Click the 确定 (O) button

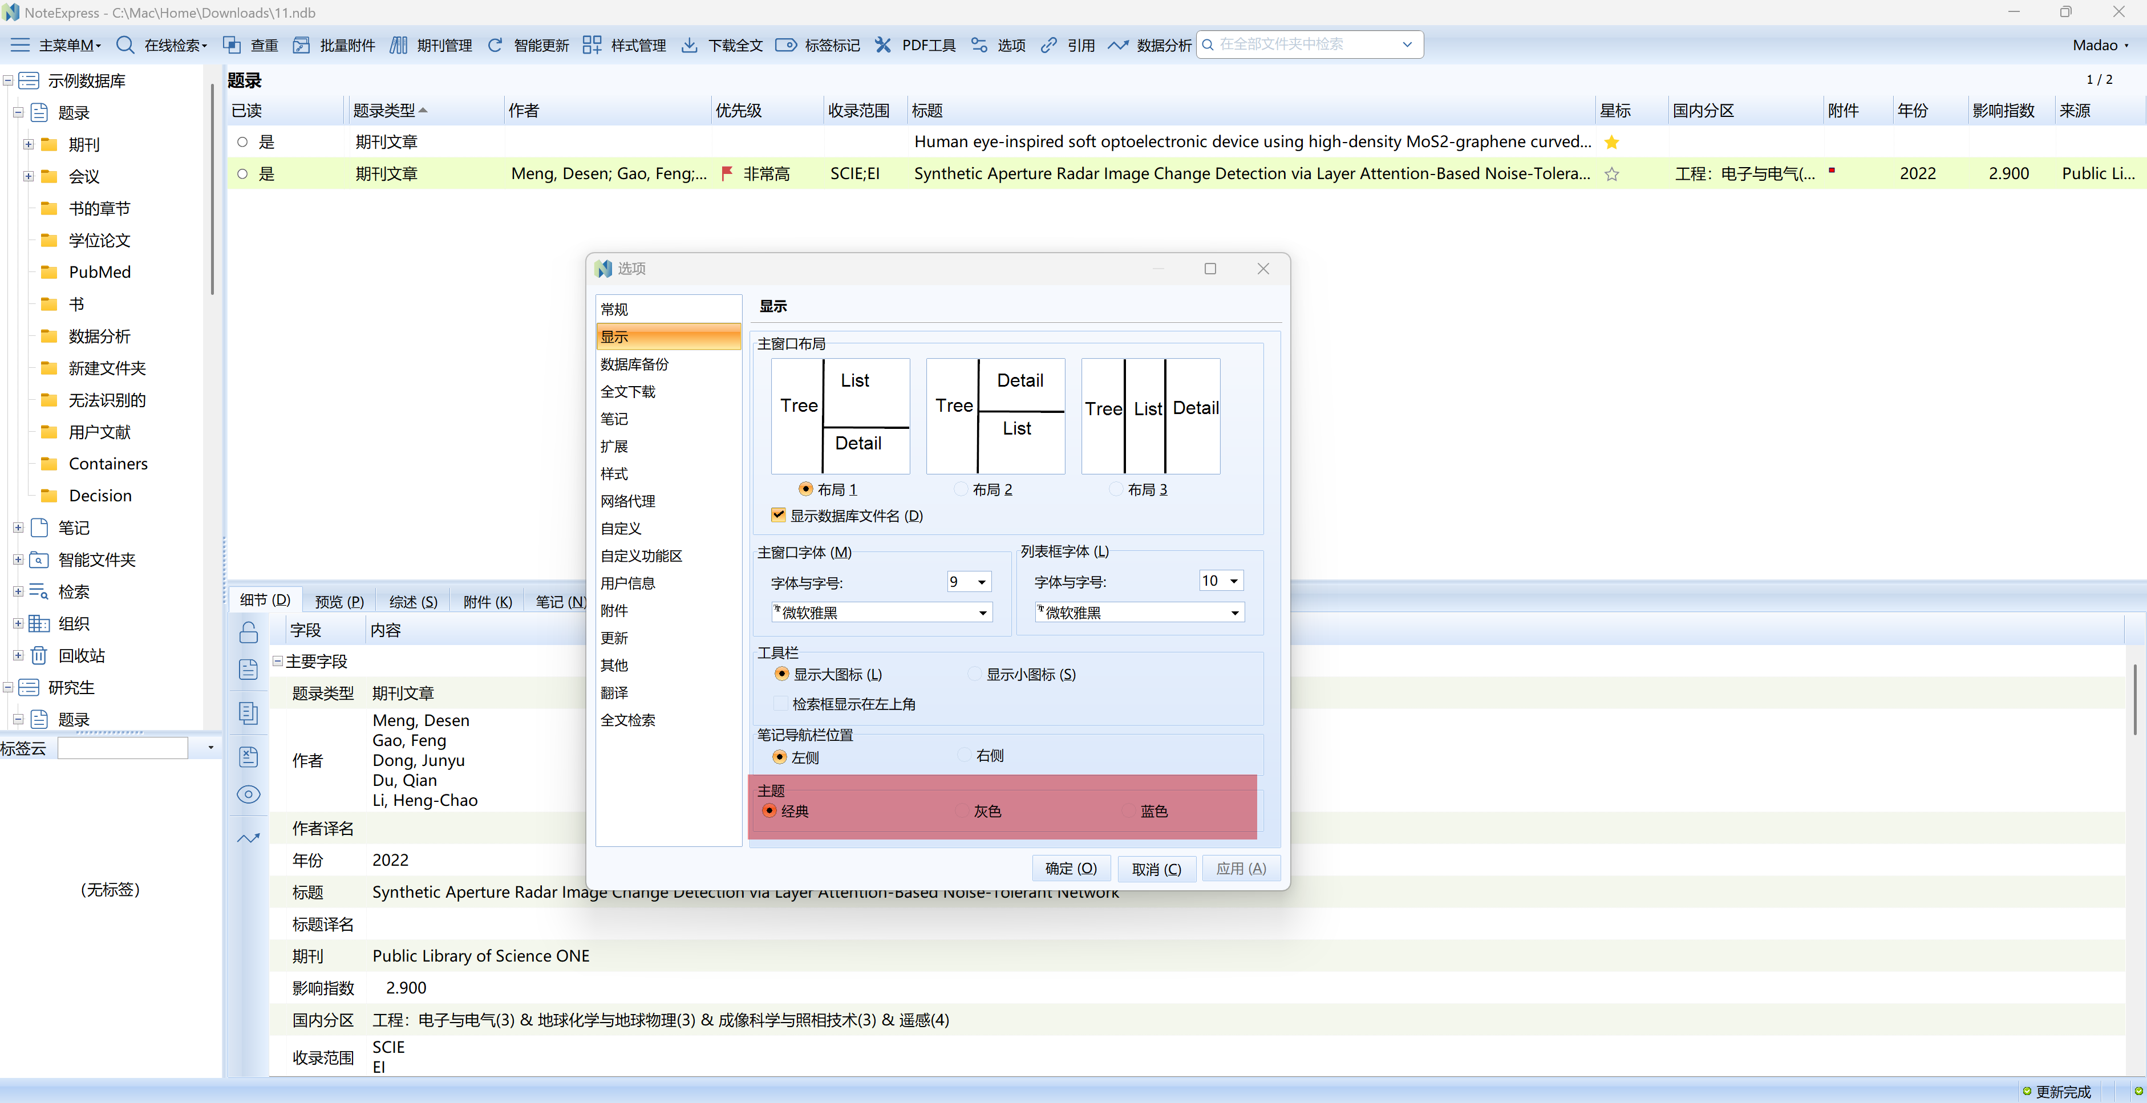click(1071, 868)
